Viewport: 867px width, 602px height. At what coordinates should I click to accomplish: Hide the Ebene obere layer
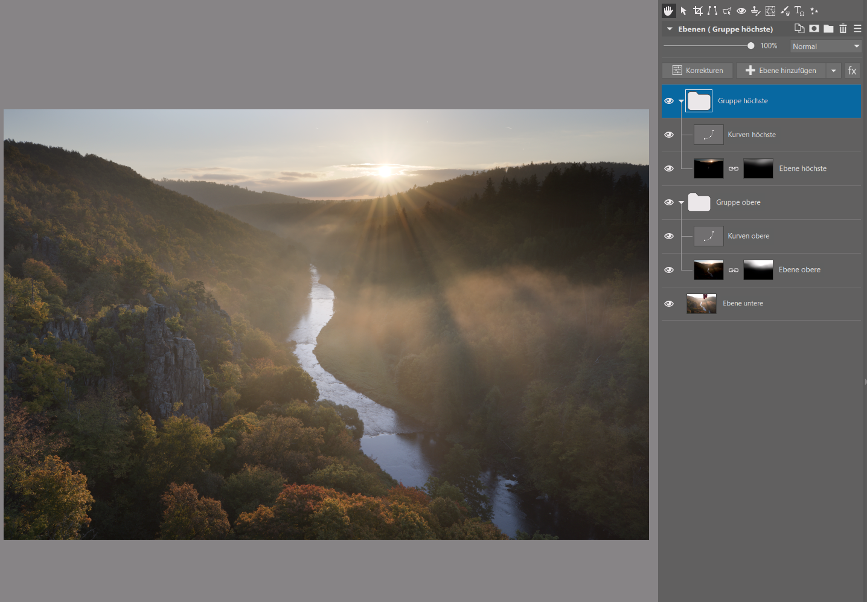669,270
